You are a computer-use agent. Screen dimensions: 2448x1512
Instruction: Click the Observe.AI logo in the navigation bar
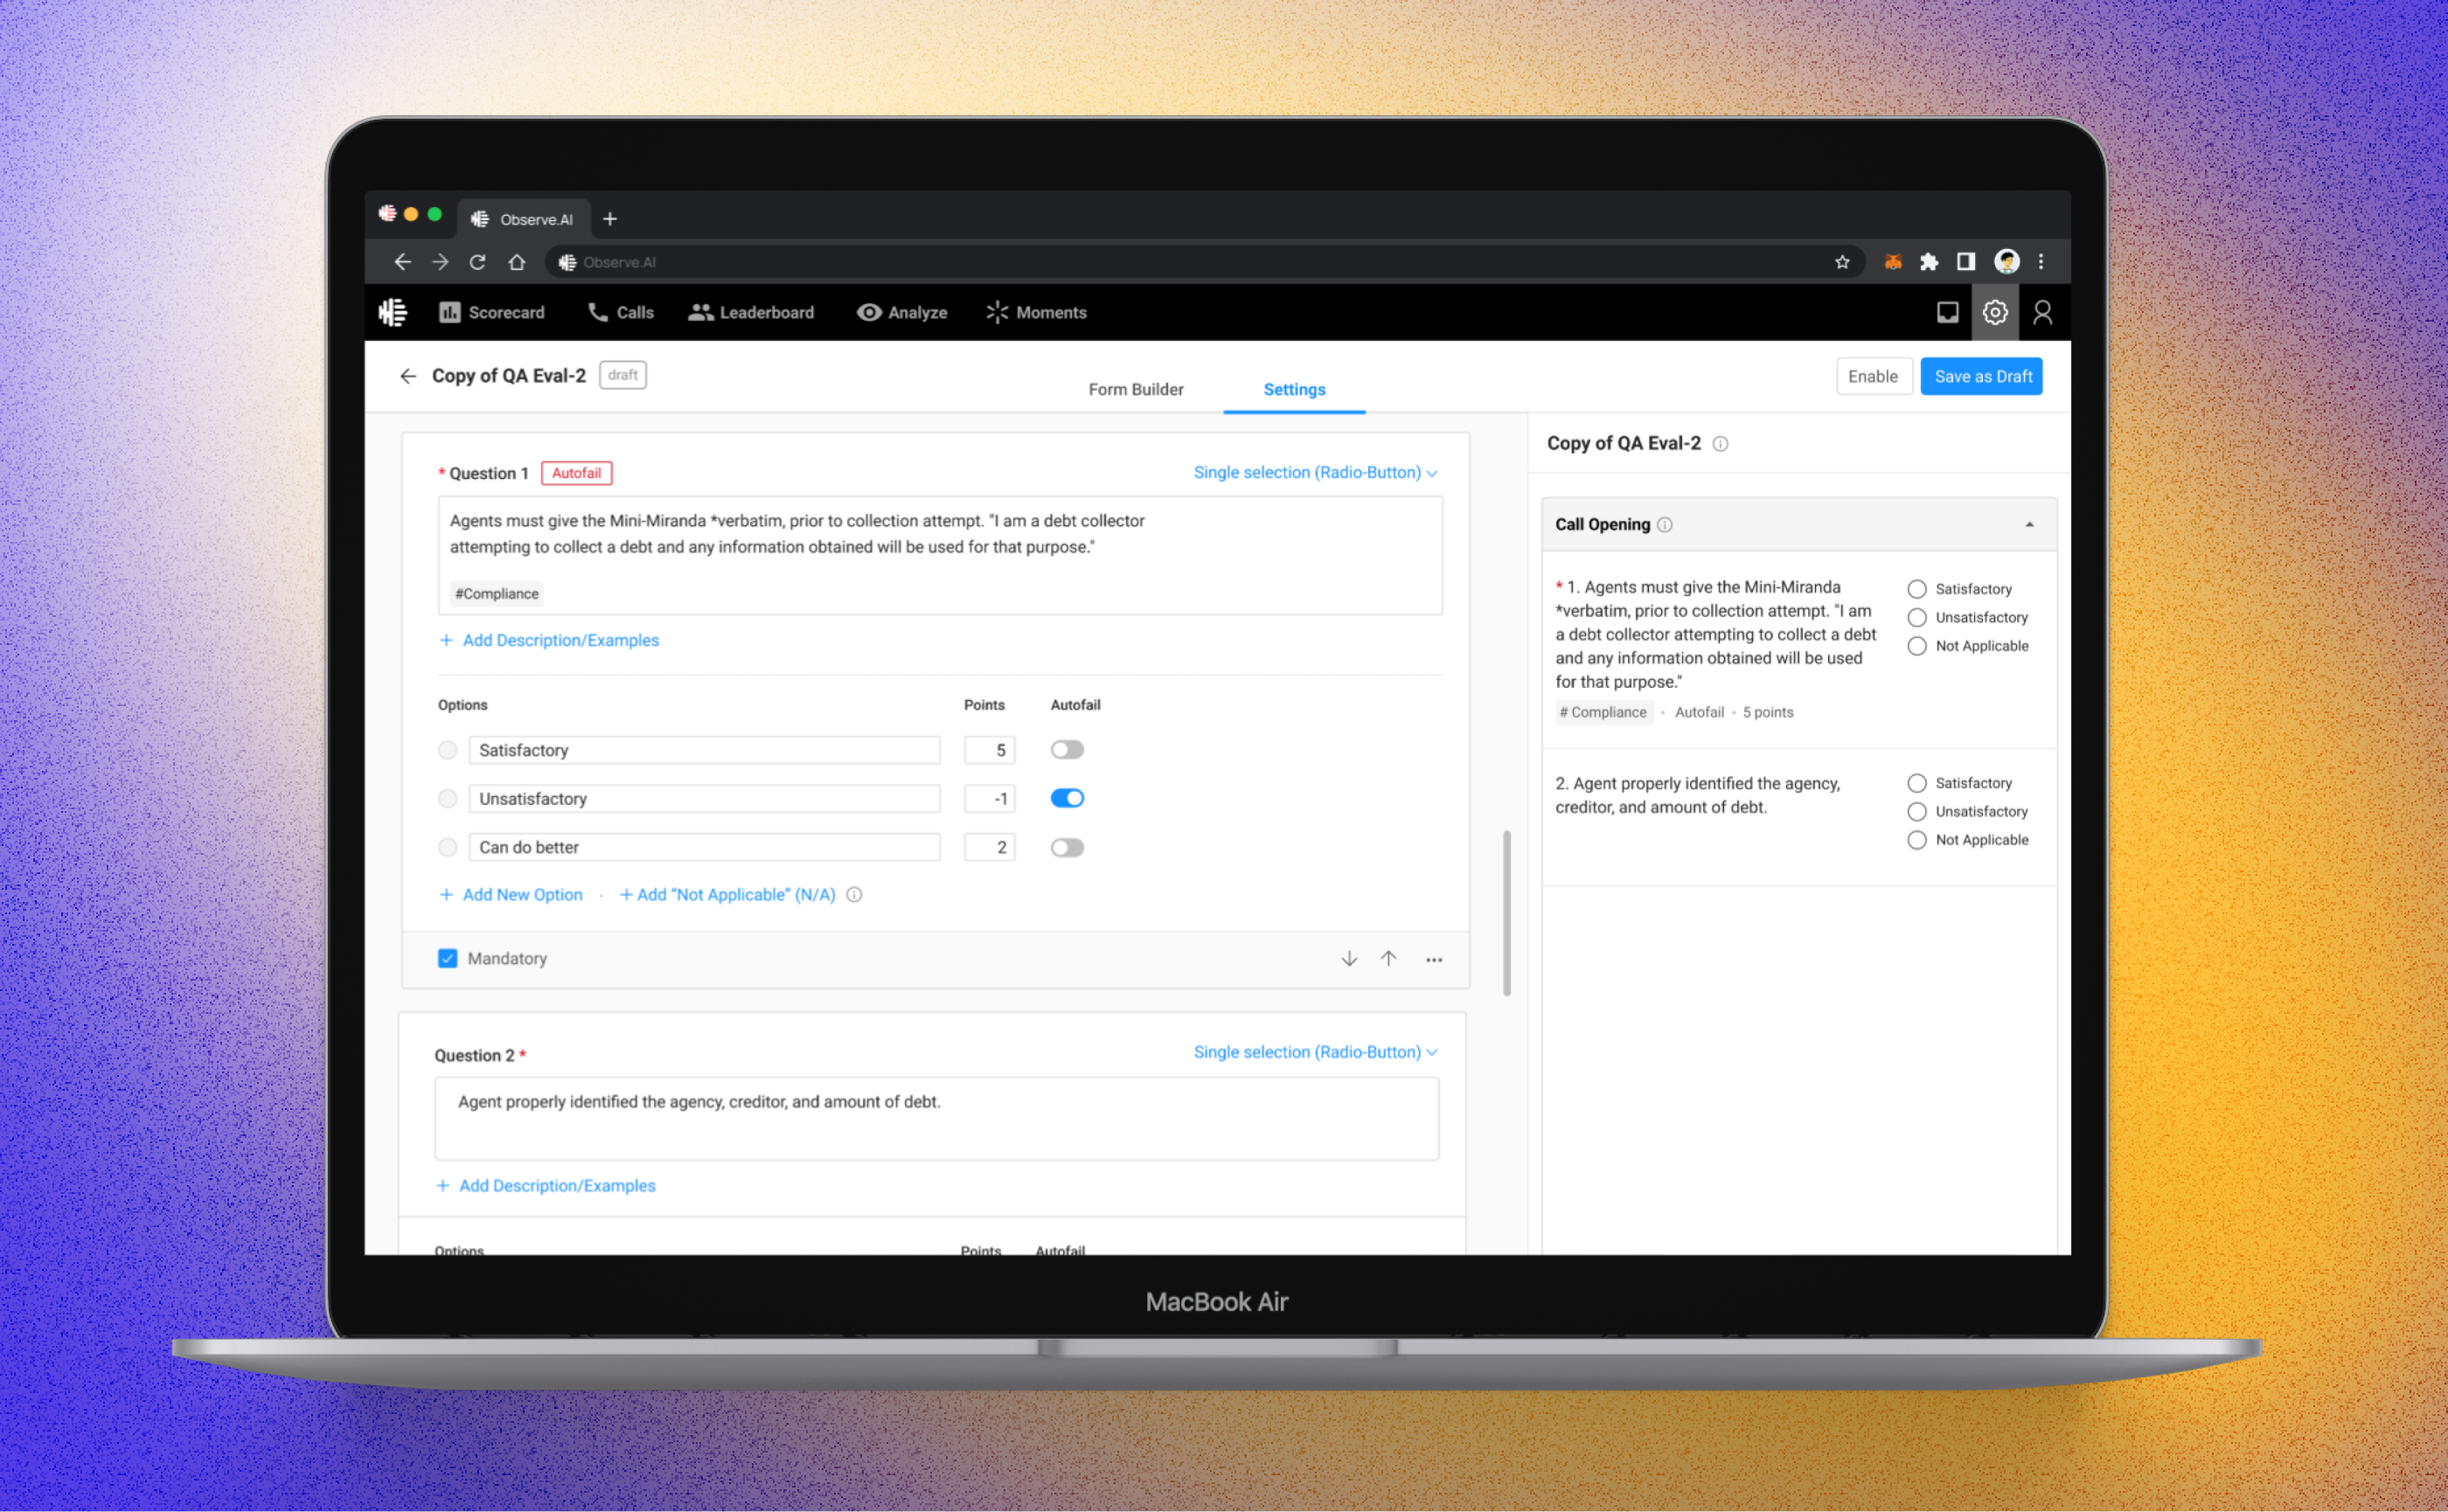pos(393,313)
